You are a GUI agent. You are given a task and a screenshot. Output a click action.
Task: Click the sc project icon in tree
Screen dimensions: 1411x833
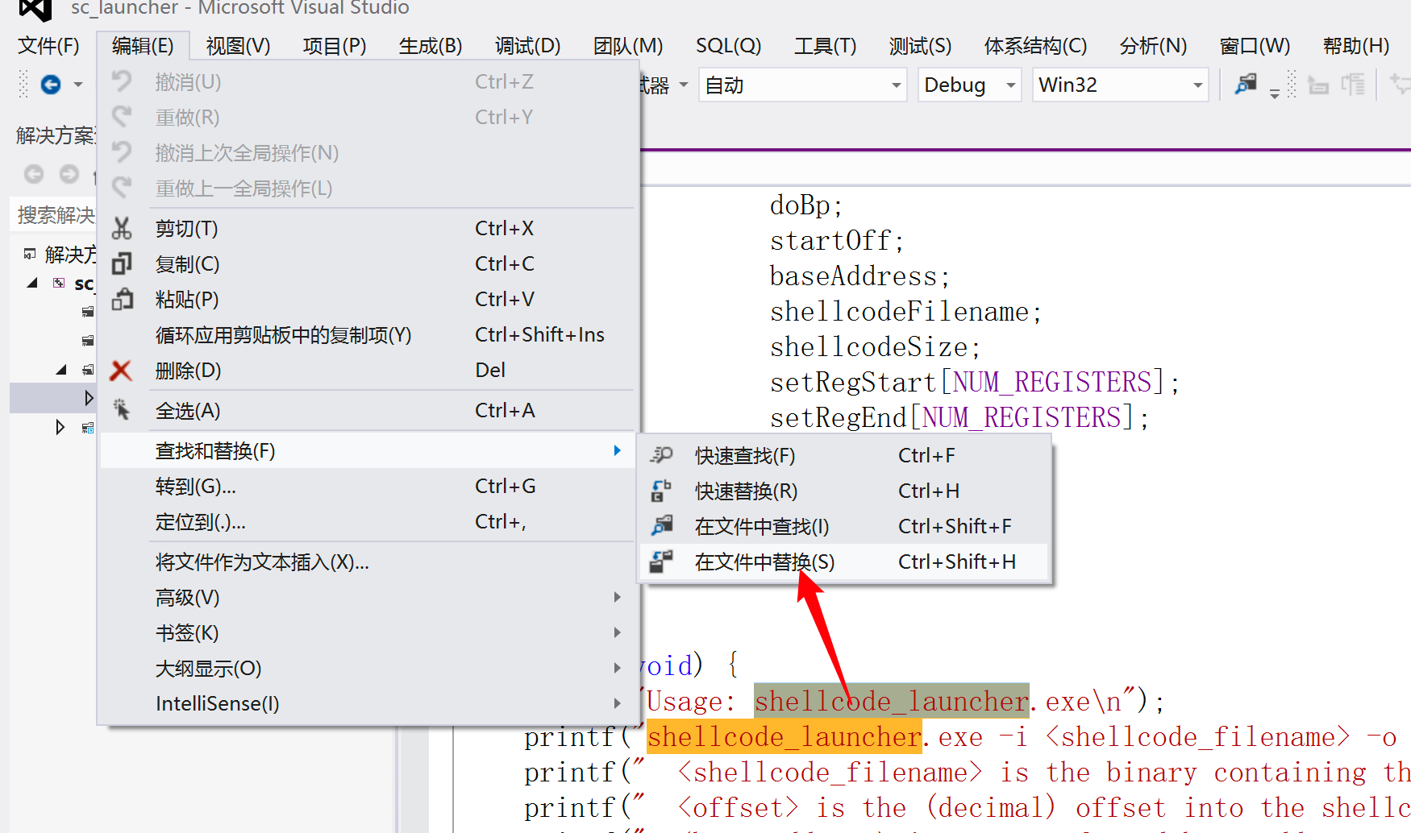[x=59, y=283]
